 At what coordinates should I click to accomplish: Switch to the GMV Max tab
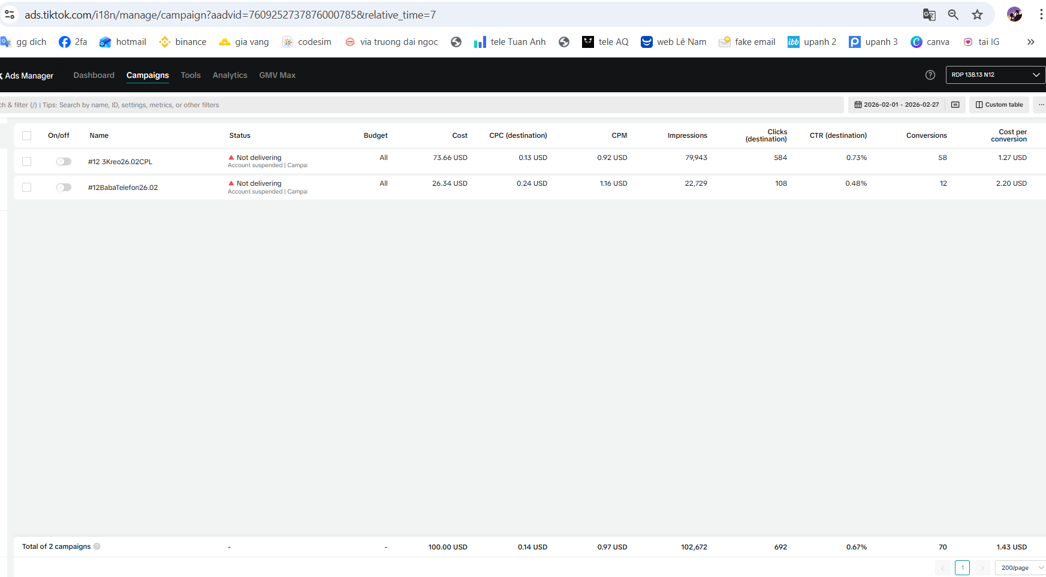278,75
